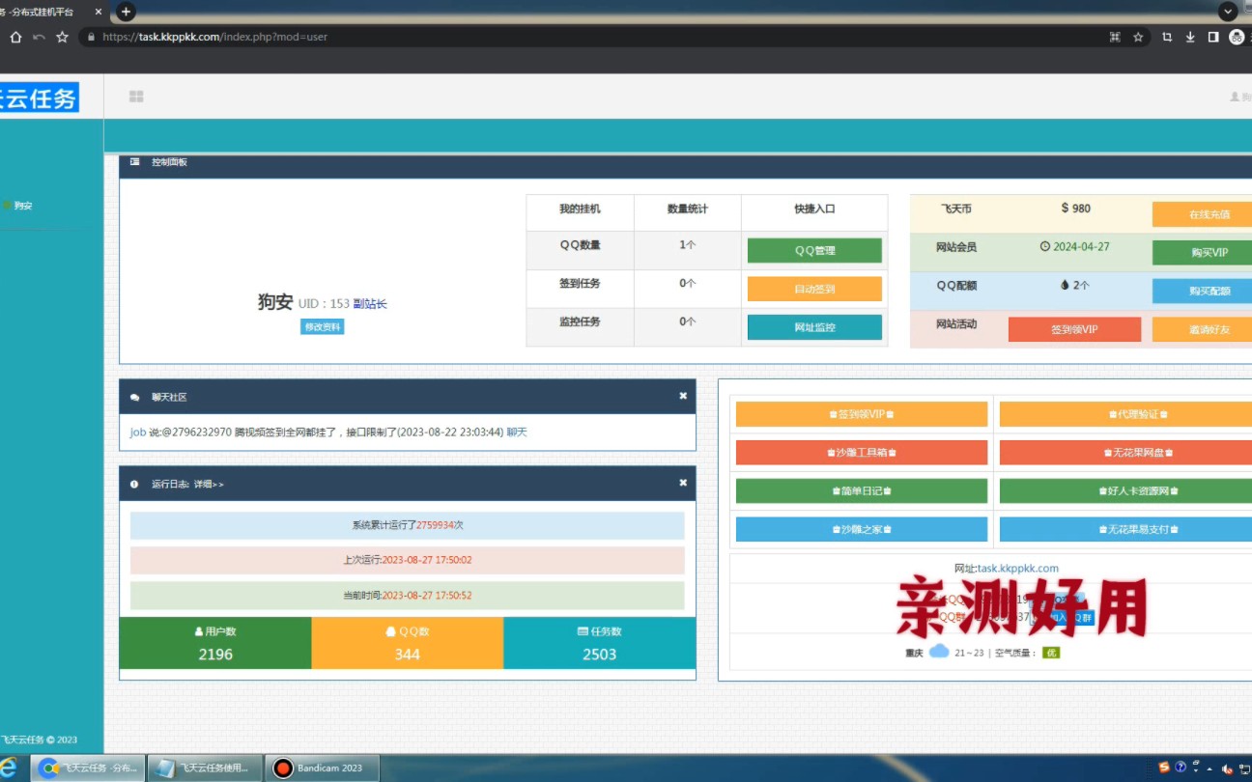Click the 自动签到 orange button

coord(814,289)
